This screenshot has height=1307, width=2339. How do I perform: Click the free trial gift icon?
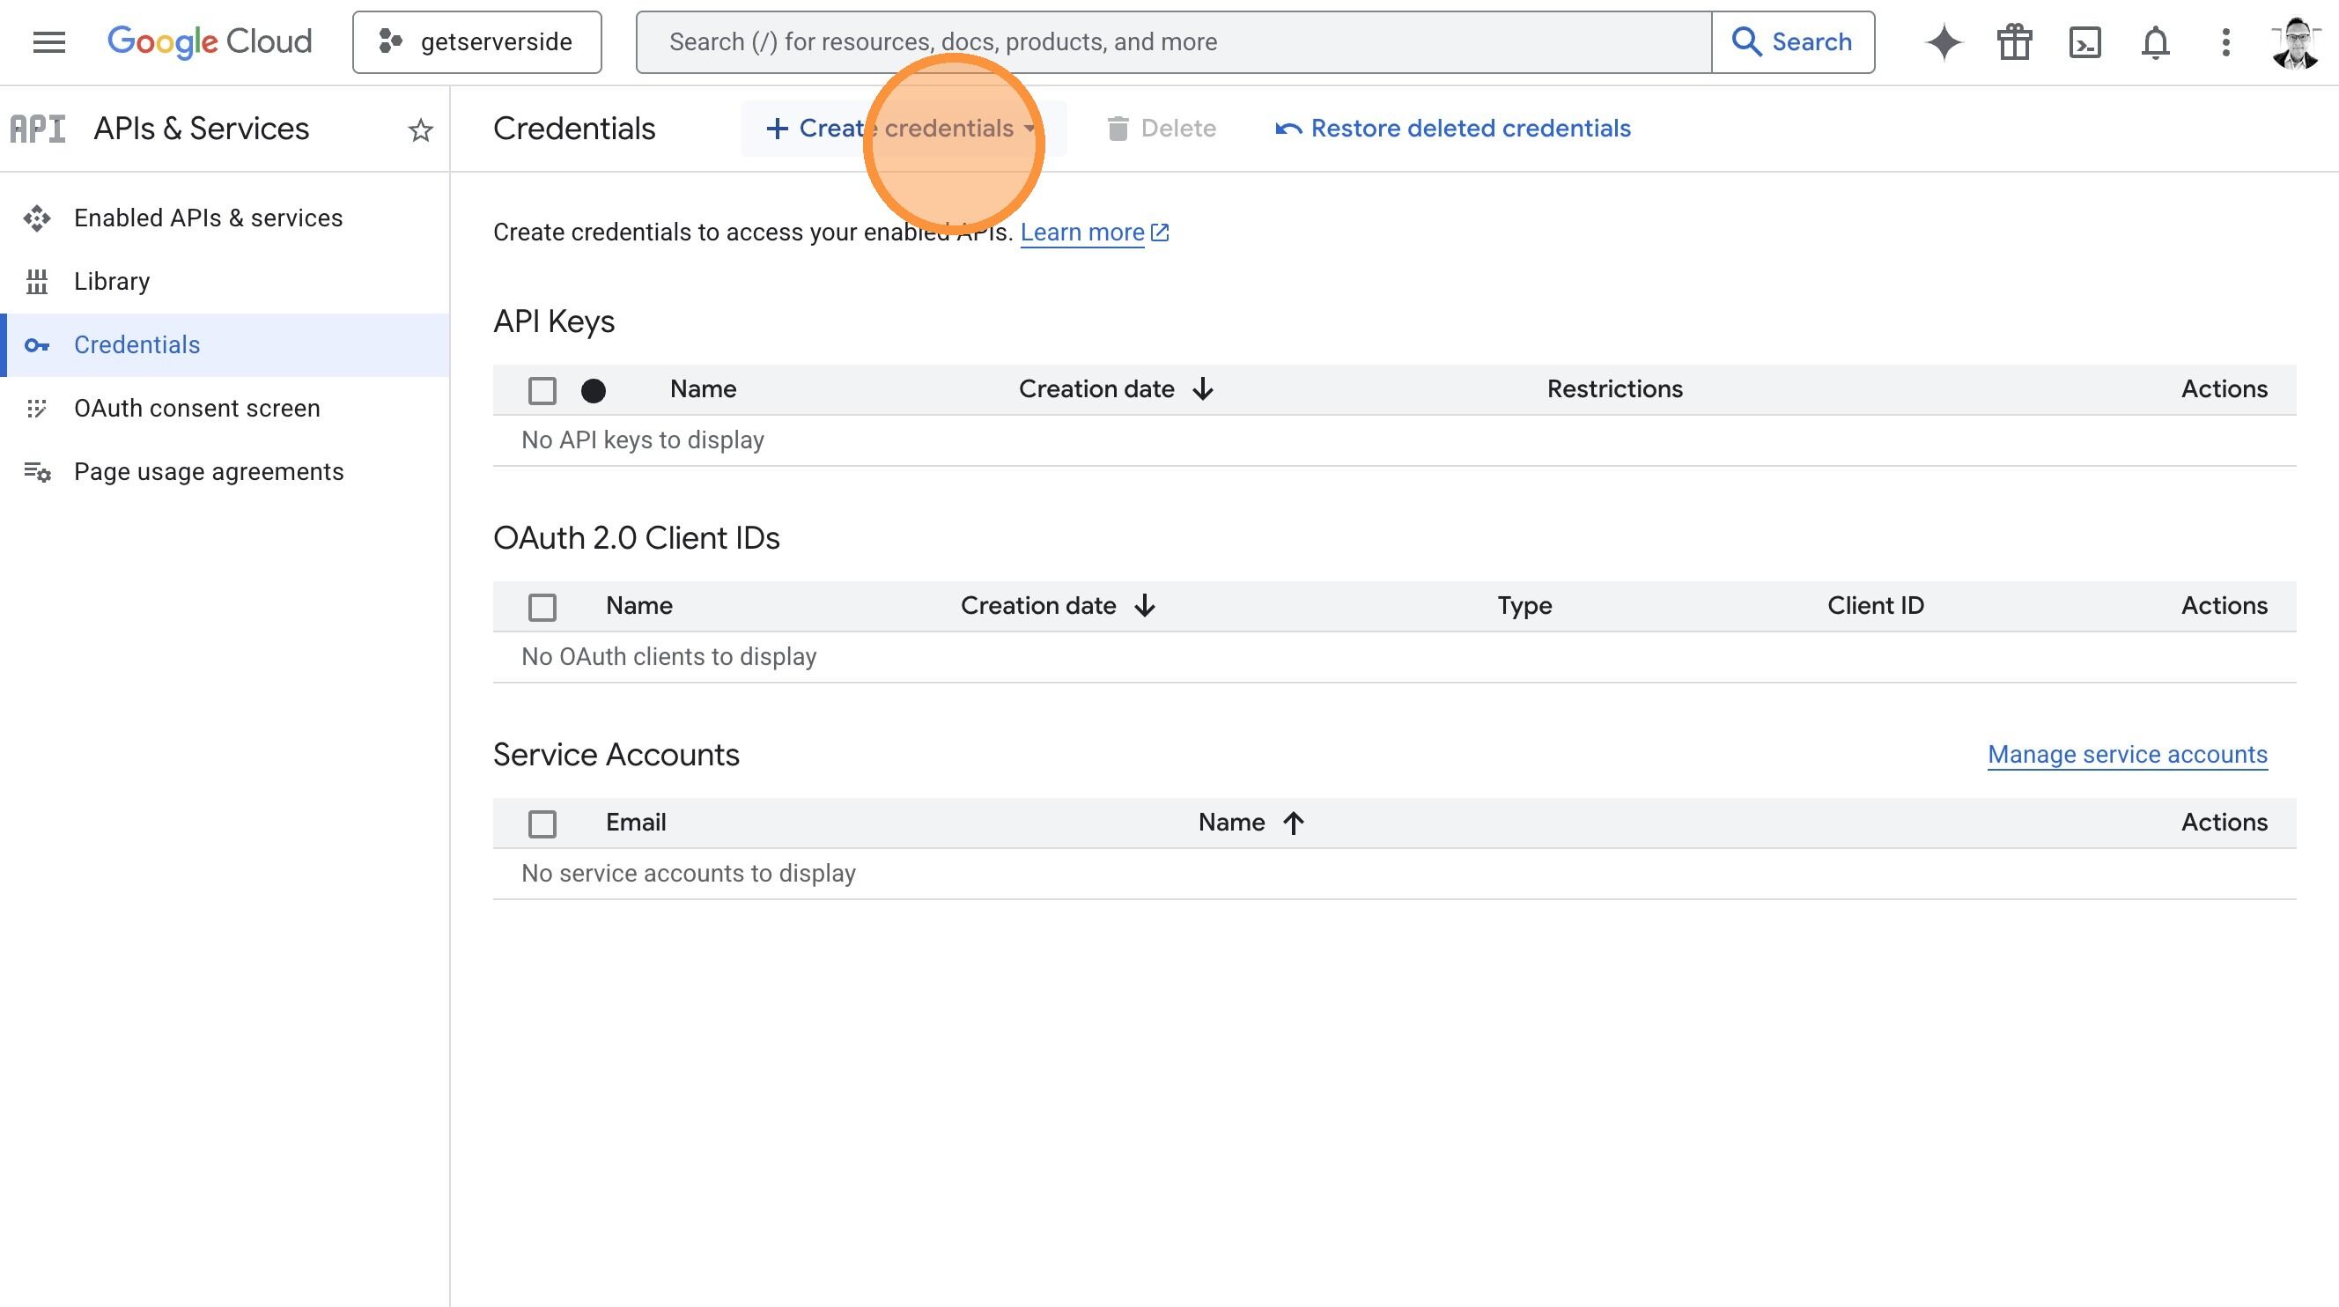point(2014,41)
